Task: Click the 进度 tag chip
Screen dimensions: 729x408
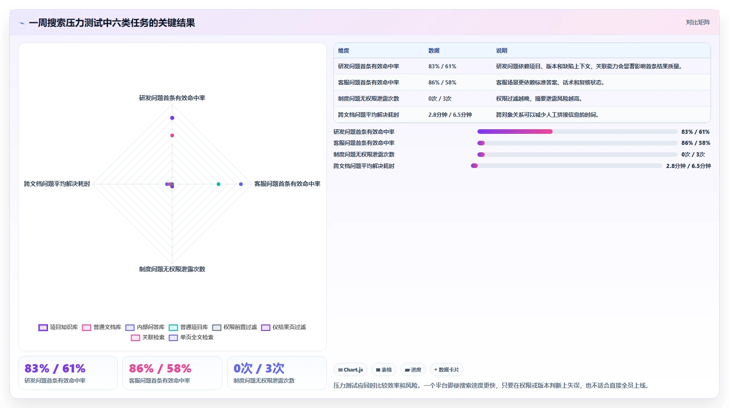Action: (x=413, y=370)
